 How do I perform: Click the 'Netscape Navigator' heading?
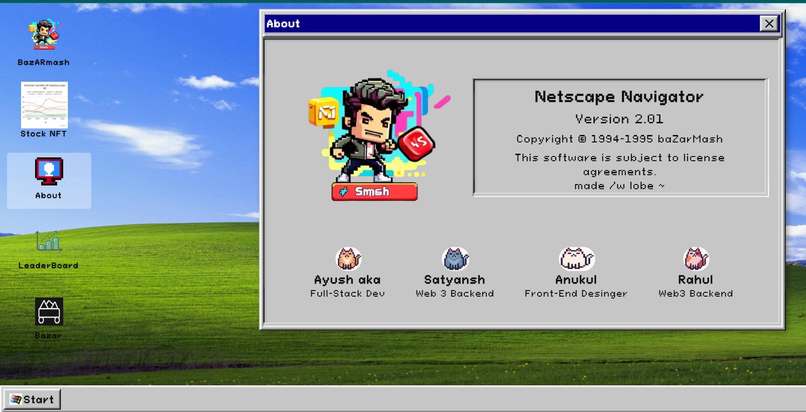click(619, 97)
